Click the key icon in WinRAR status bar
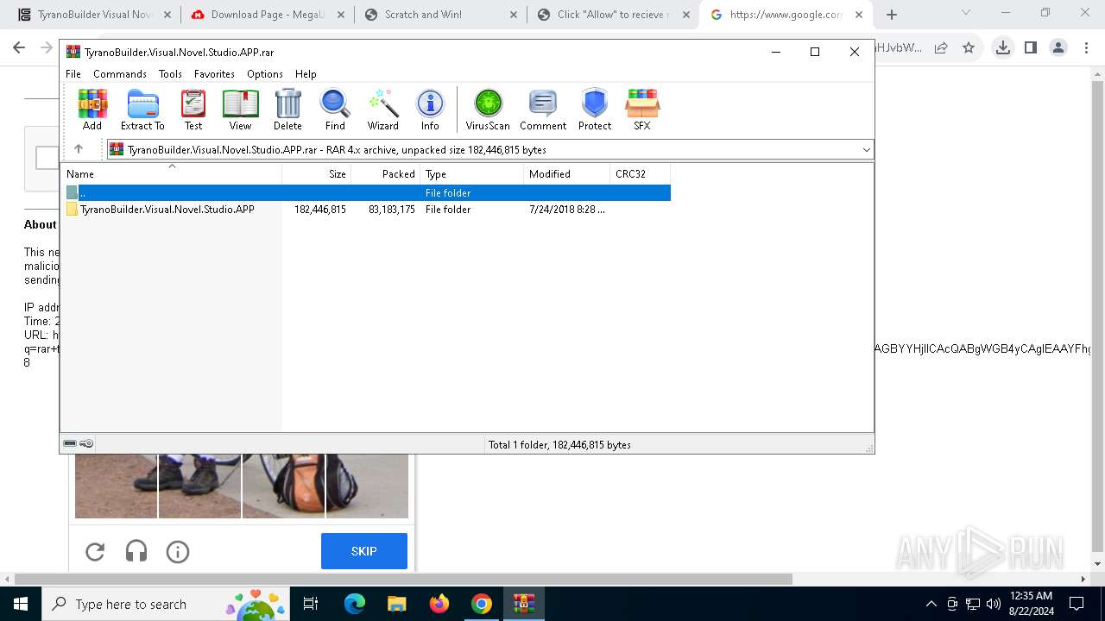Screen dimensions: 1105x621 86,444
